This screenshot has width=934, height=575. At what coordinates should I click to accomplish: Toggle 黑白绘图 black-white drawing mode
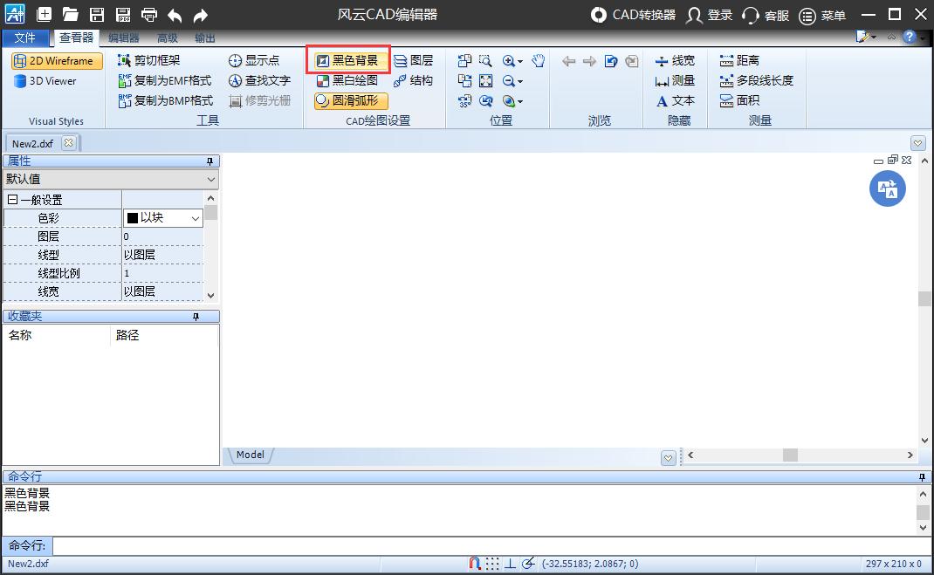pos(347,80)
